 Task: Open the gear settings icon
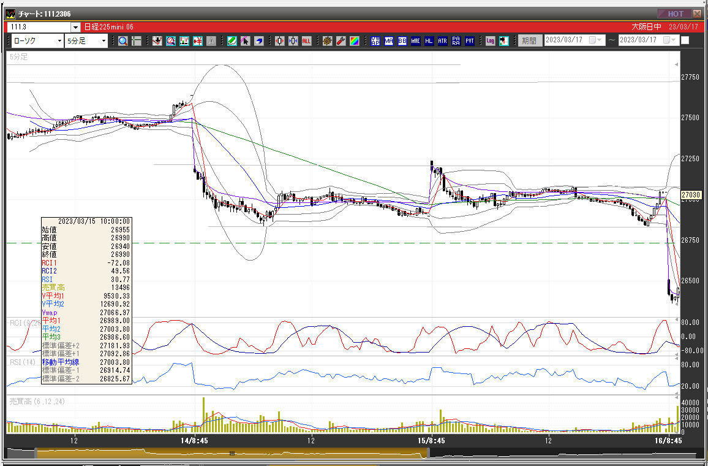328,41
